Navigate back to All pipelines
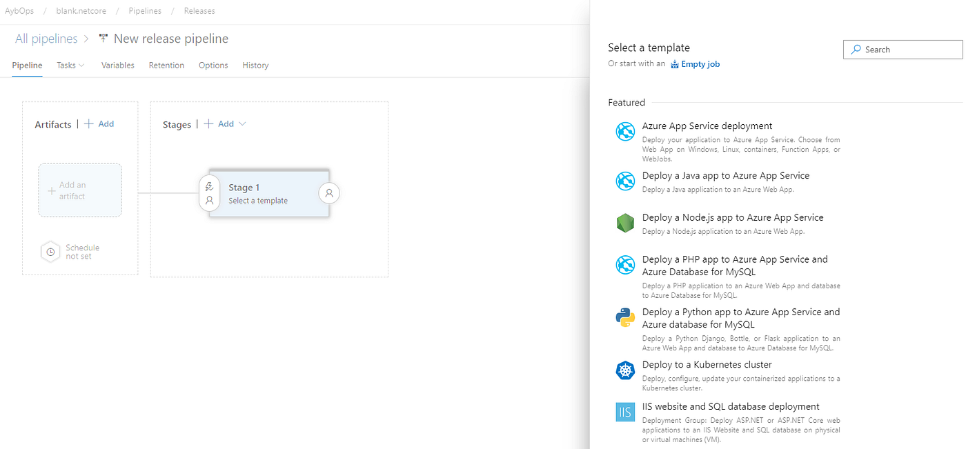The height and width of the screenshot is (449, 966). pos(46,39)
